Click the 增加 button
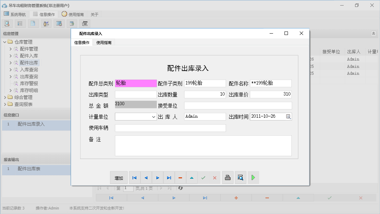The width and height of the screenshot is (380, 214). pyautogui.click(x=119, y=177)
